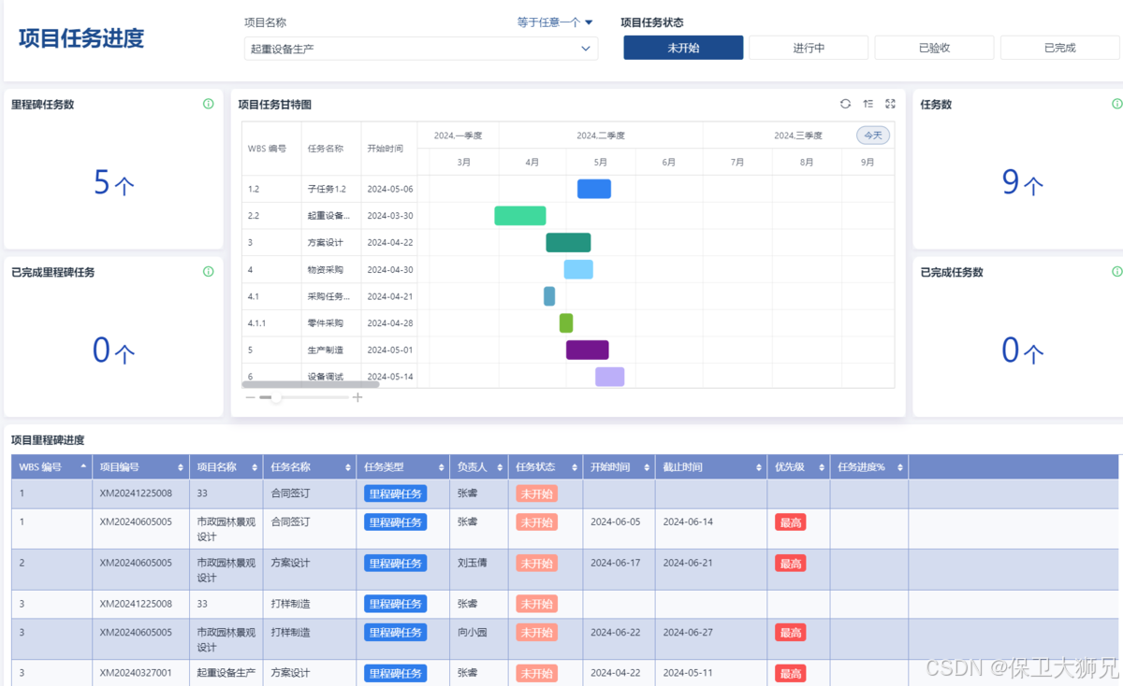
Task: Click the green 起重设备 Gantt bar for row 2.2
Action: pyautogui.click(x=520, y=216)
